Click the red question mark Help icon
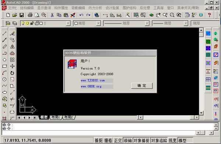This screenshot has width=221, height=144. tap(210, 15)
